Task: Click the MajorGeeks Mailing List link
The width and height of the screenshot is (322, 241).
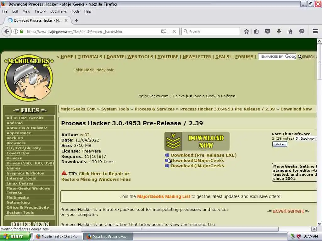Action: pos(164,196)
